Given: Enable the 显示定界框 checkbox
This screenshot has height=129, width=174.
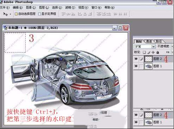Looking at the screenshot, I should (40, 14).
